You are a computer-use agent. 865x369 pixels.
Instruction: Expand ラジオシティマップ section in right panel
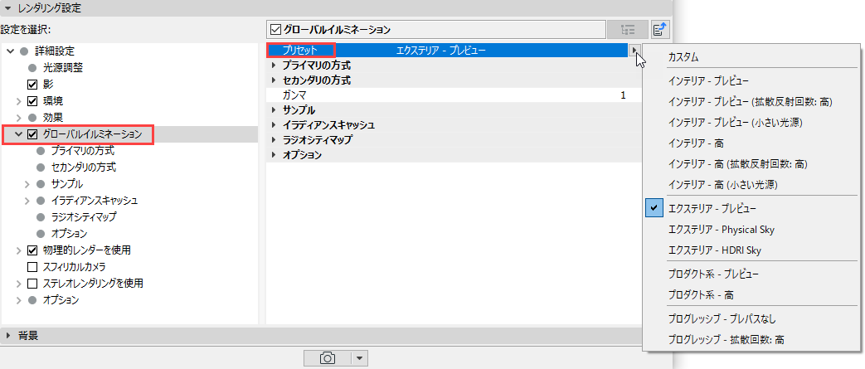point(275,140)
